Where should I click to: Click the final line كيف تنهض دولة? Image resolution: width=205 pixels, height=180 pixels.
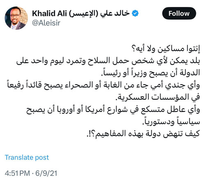143,133
